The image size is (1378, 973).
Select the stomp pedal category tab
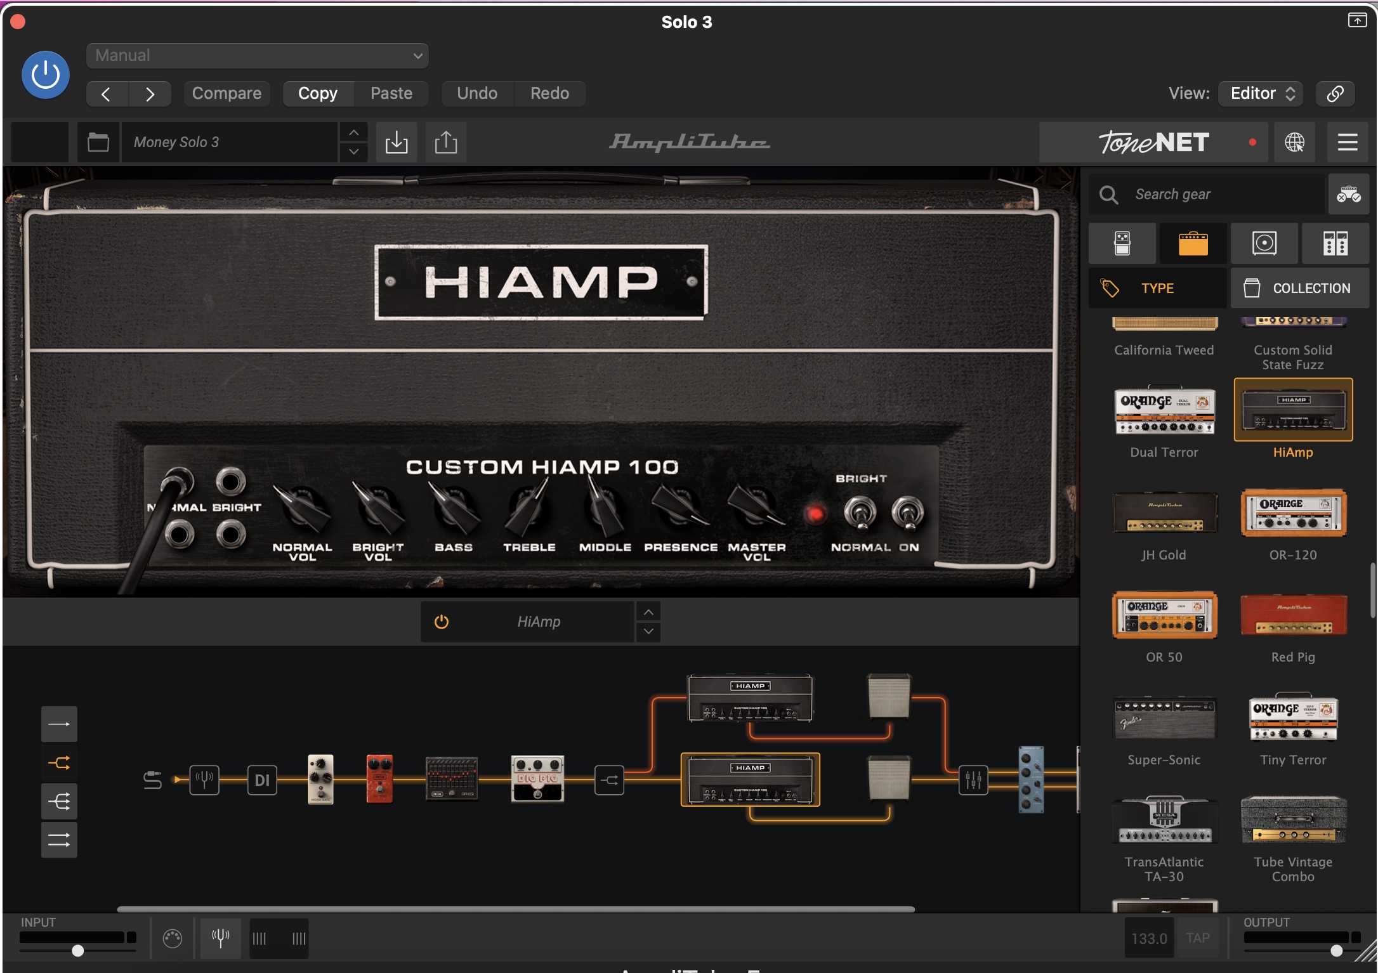coord(1122,244)
